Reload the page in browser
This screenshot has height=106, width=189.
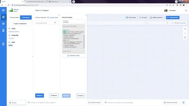point(8,5)
